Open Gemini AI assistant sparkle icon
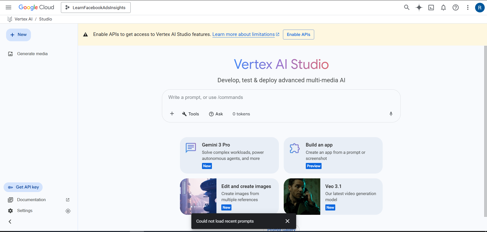487x232 pixels. (x=419, y=8)
